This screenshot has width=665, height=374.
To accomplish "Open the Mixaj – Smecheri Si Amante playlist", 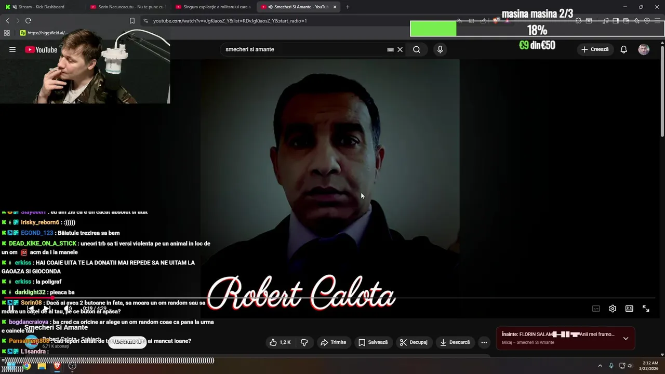I will [x=528, y=342].
